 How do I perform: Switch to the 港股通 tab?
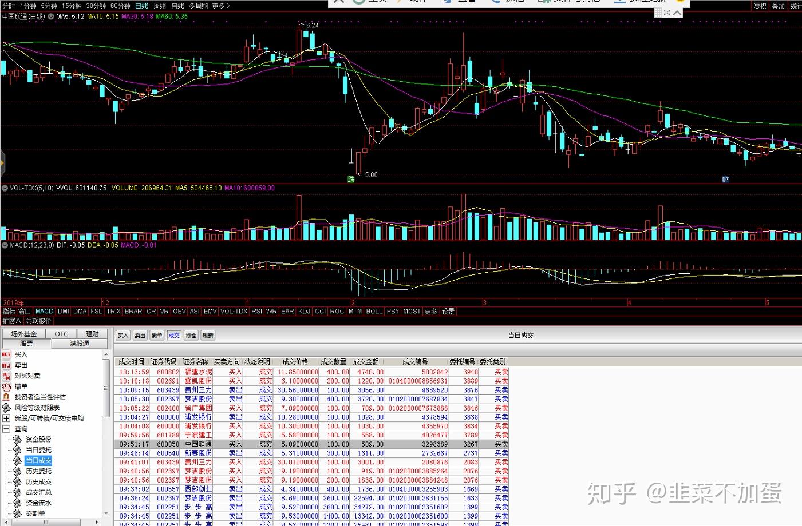point(79,344)
